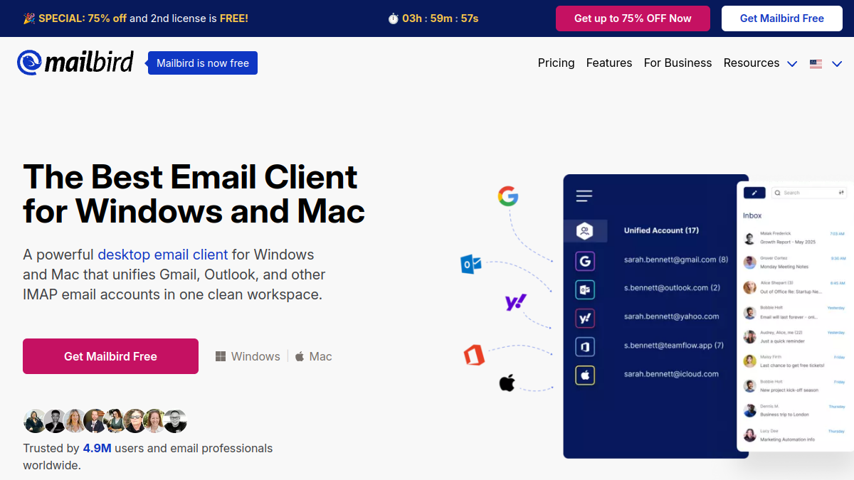Click the white Get Mailbird Free button in the top bar
The image size is (854, 480).
(x=782, y=18)
